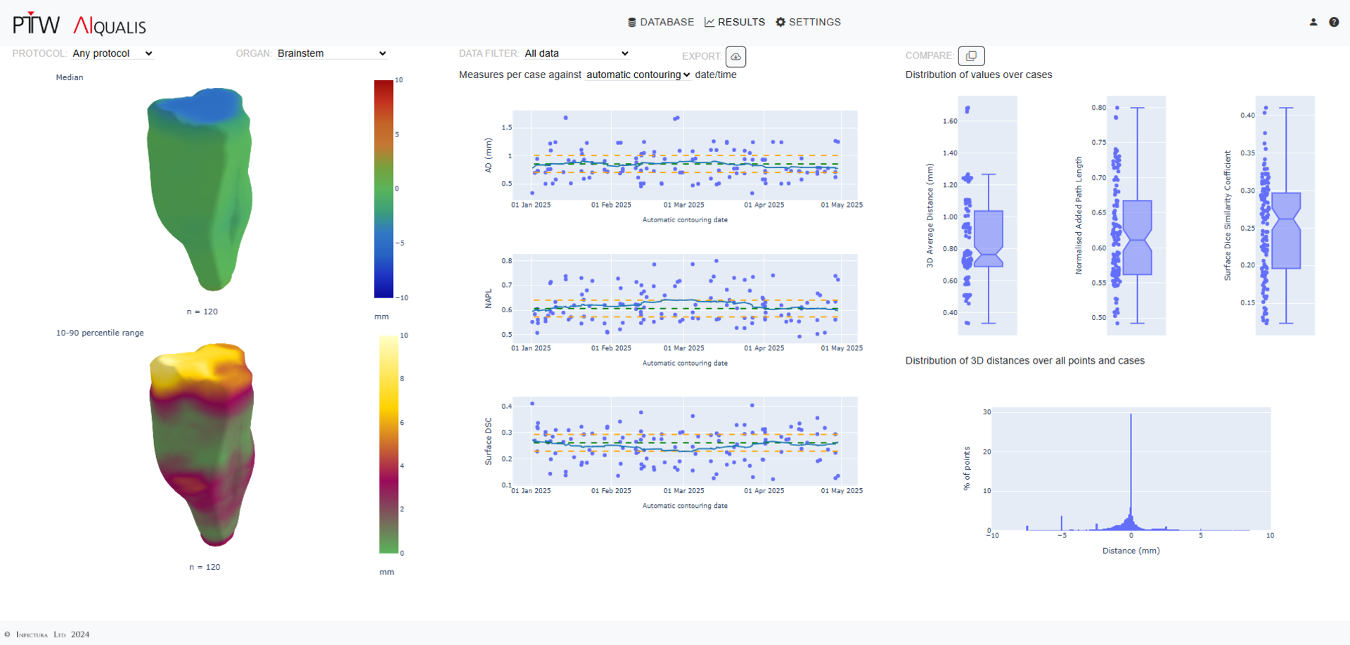Click the 3D Average Distance box plot
The height and width of the screenshot is (645, 1350).
989,238
